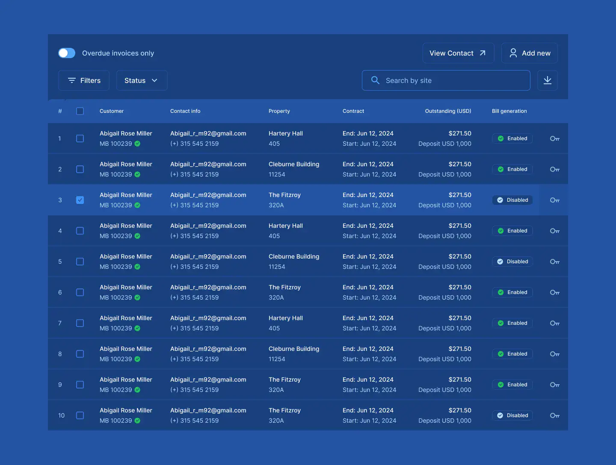616x465 pixels.
Task: Click the Disabled badge in row 3
Action: pyautogui.click(x=512, y=200)
